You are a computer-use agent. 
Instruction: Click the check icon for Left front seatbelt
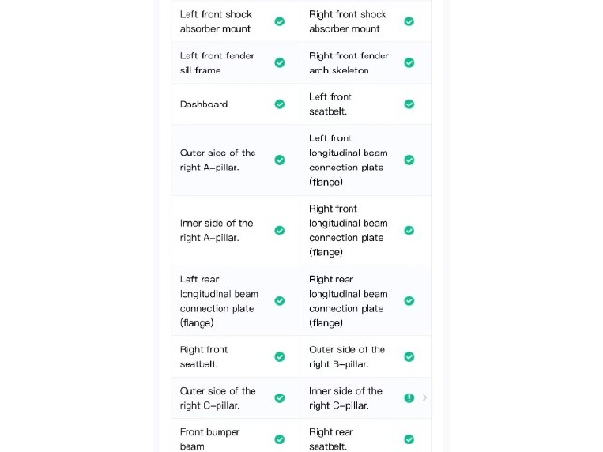[409, 105]
